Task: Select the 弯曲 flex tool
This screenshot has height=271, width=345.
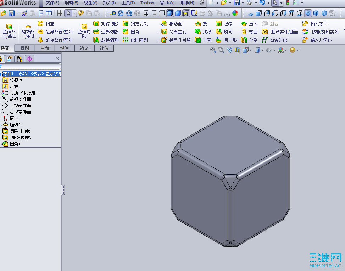Action: tap(249, 32)
